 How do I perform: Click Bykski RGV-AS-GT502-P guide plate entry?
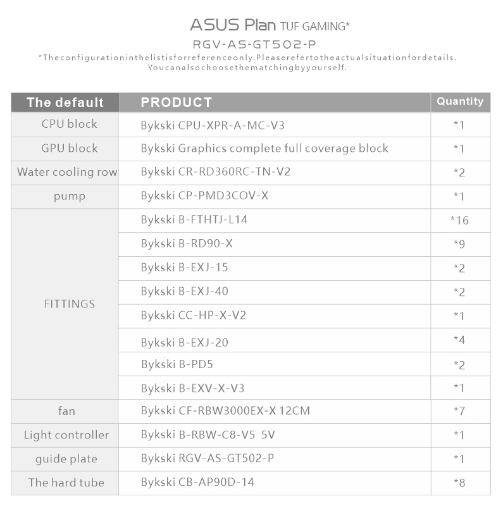[208, 458]
